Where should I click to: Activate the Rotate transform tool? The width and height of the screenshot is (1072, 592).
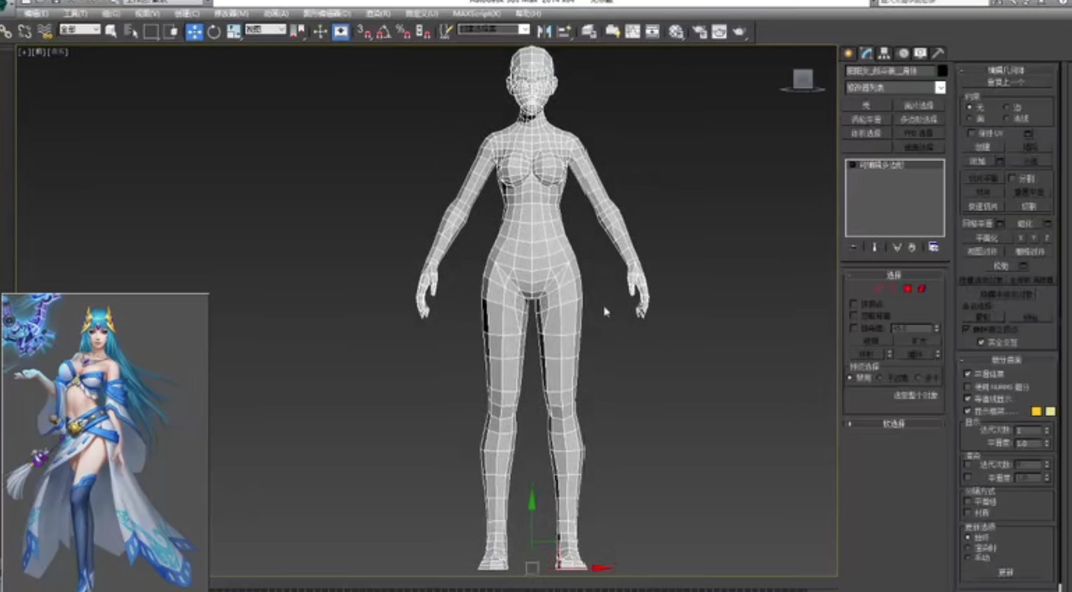coord(214,32)
